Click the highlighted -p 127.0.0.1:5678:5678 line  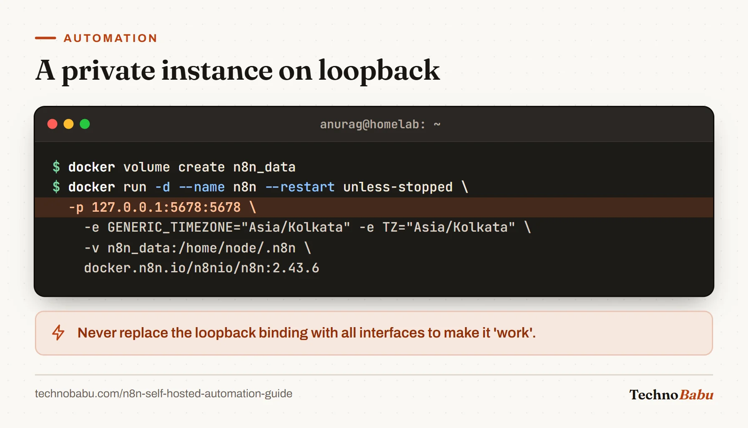pyautogui.click(x=374, y=207)
